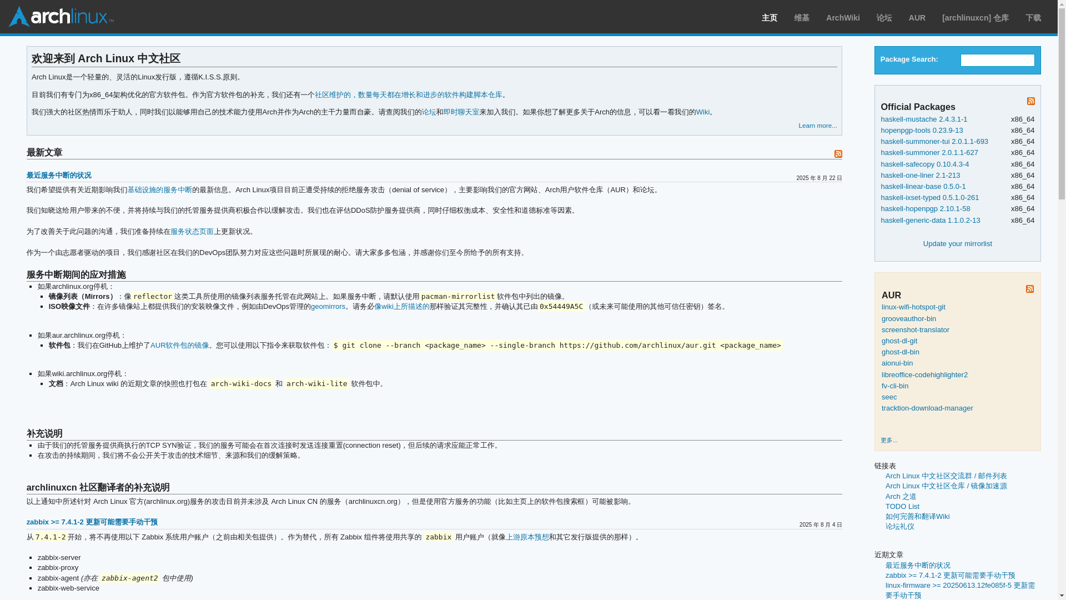The width and height of the screenshot is (1066, 600).
Task: Open the 论坛 link in intro paragraph
Action: (x=429, y=112)
